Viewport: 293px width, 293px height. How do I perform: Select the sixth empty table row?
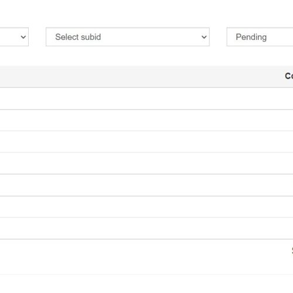tap(146, 207)
